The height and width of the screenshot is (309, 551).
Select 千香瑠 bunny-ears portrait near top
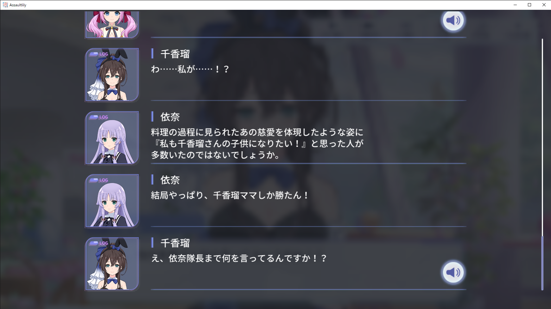[x=112, y=75]
